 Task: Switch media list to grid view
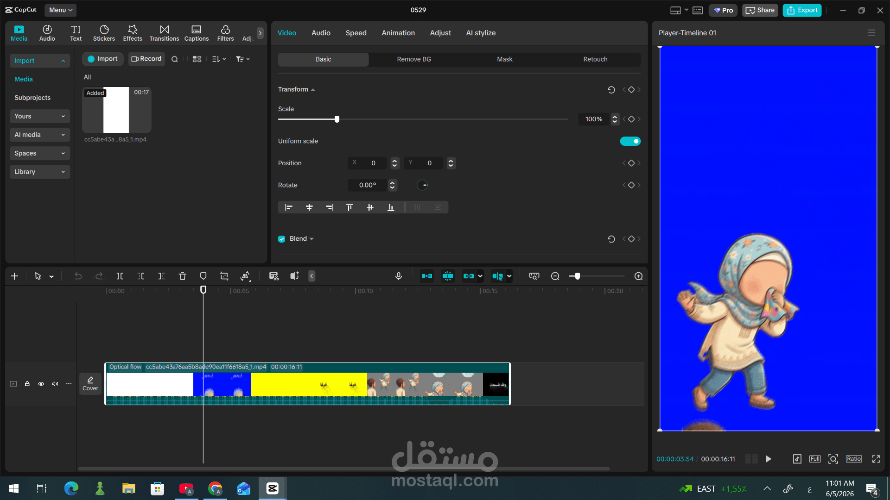197,59
